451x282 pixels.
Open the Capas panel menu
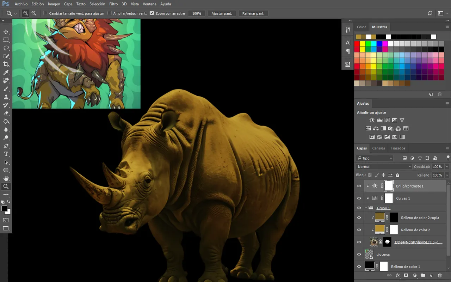[x=447, y=148]
